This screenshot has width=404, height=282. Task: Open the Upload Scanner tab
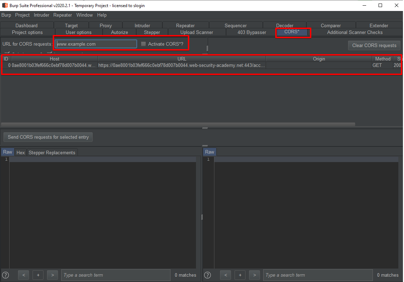(197, 32)
